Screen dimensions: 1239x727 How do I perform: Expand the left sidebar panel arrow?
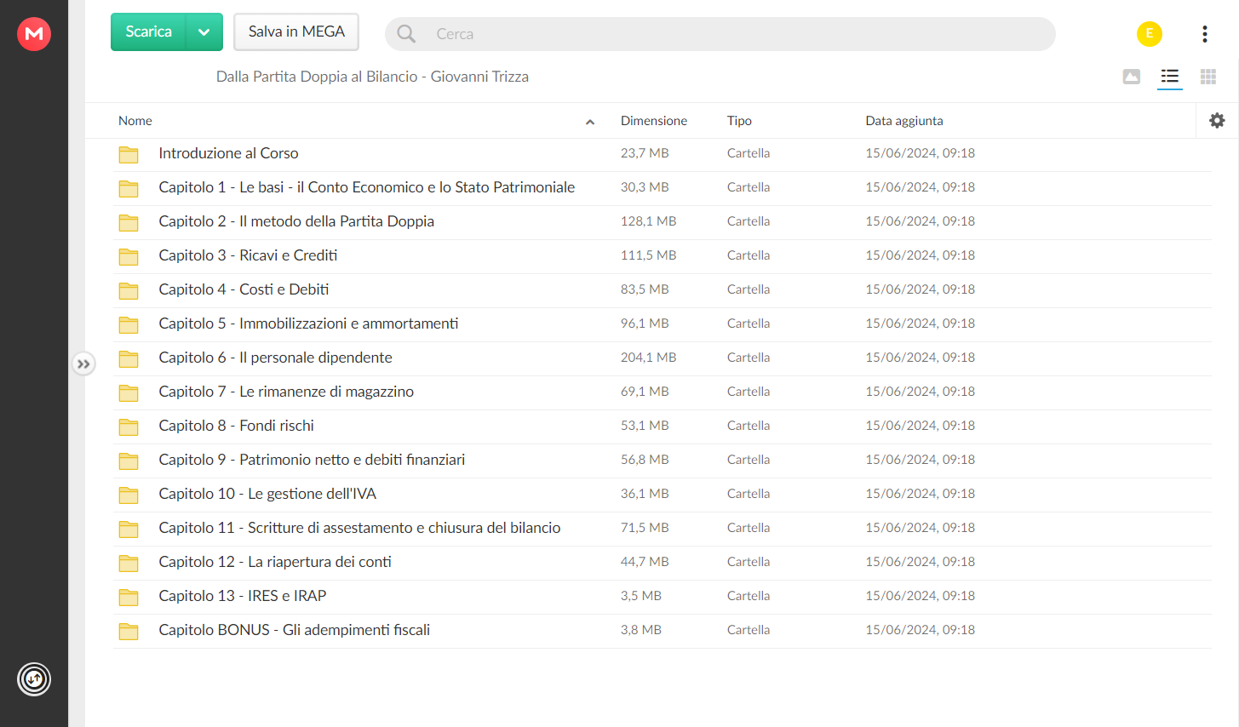click(x=83, y=364)
